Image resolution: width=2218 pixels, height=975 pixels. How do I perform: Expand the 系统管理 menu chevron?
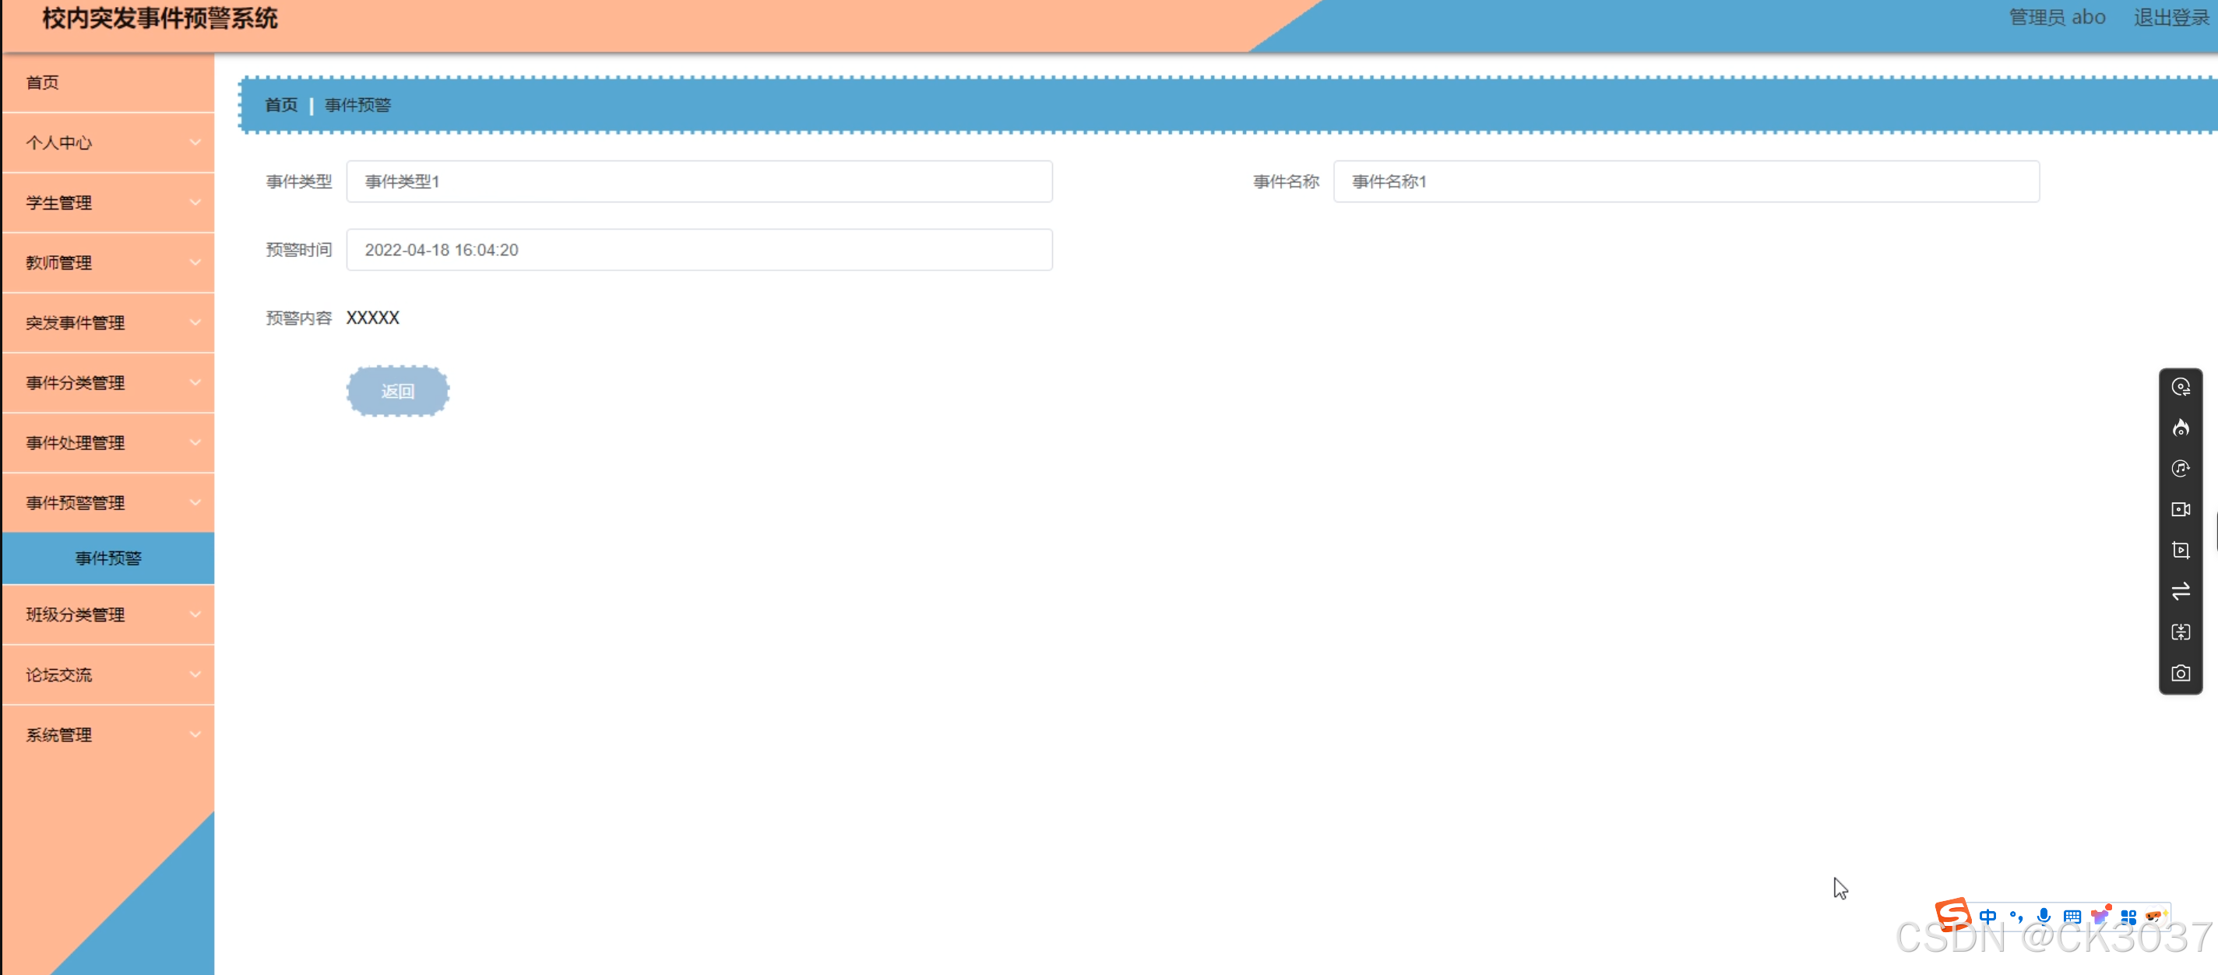tap(195, 734)
